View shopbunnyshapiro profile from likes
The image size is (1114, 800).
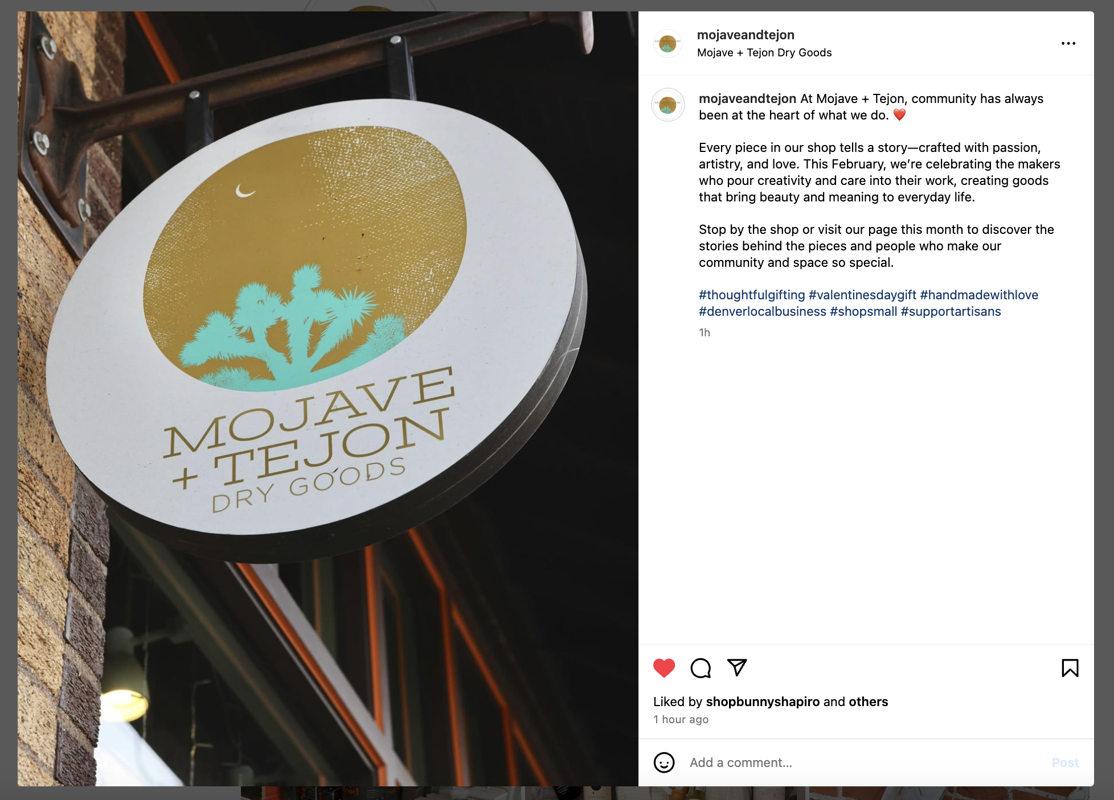(x=763, y=702)
